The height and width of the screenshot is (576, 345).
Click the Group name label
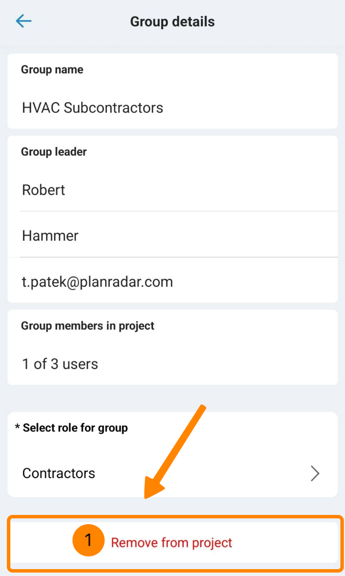pos(52,70)
